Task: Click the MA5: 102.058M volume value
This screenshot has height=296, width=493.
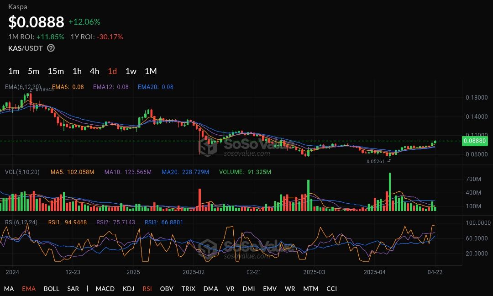Action: tap(72, 172)
